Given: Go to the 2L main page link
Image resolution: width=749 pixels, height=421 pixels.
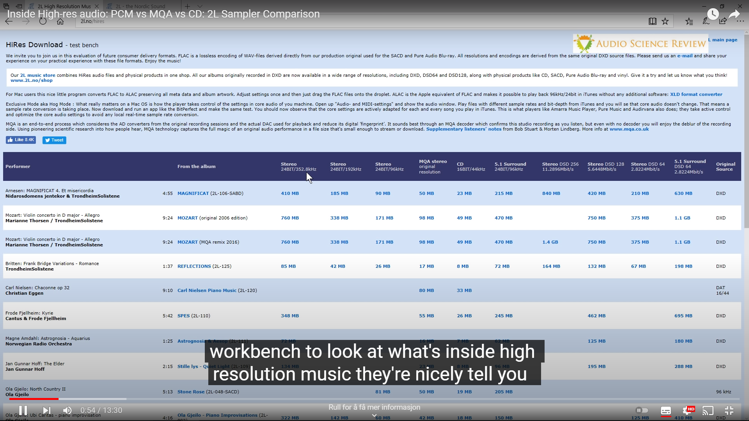Looking at the screenshot, I should [x=723, y=40].
